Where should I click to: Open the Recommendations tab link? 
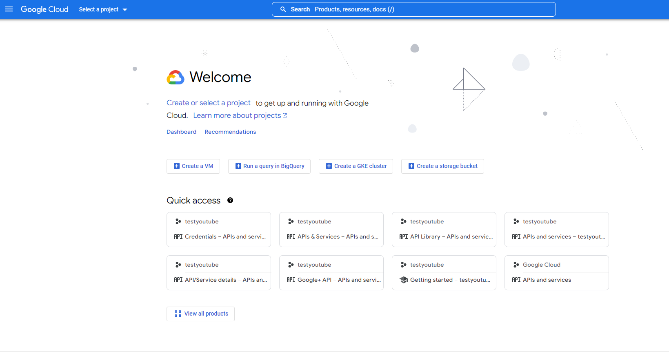point(230,132)
